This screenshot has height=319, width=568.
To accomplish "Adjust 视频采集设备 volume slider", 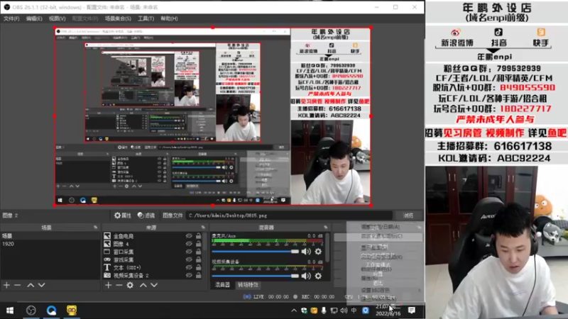I will [x=256, y=276].
